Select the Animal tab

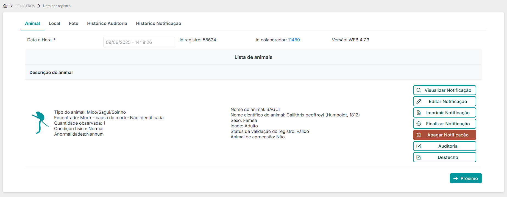click(32, 24)
